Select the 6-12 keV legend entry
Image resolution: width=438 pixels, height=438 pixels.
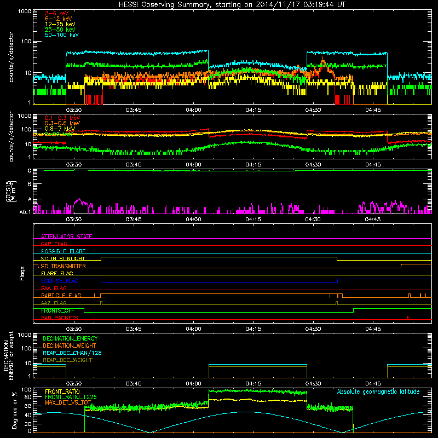(59, 19)
